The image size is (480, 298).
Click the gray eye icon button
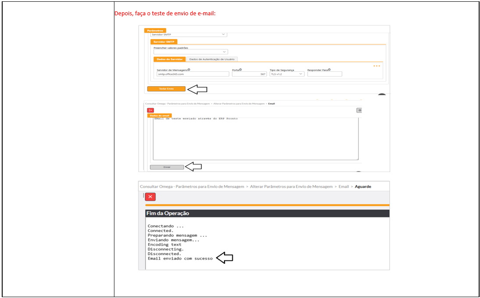[359, 110]
